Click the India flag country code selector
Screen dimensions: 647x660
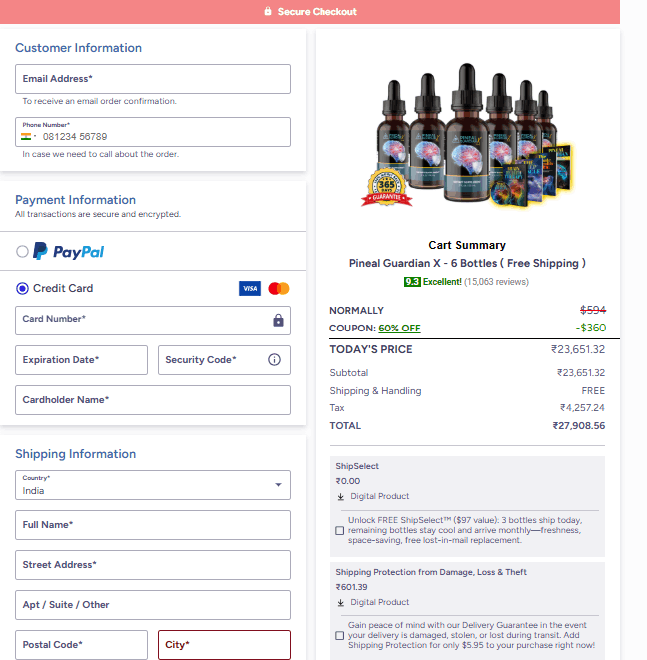(x=28, y=136)
